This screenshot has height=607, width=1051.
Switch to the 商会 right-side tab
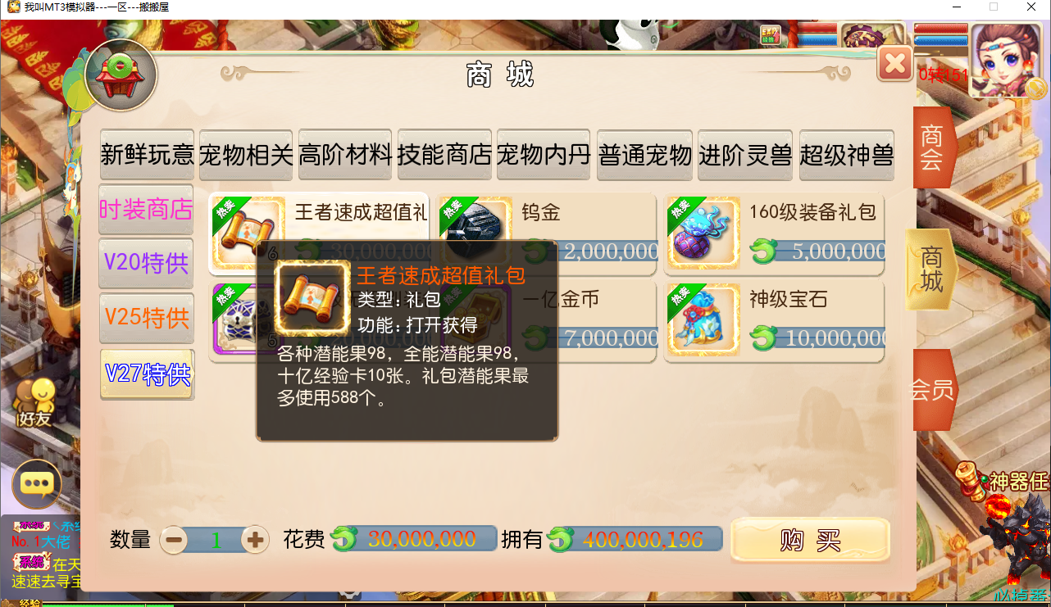932,147
